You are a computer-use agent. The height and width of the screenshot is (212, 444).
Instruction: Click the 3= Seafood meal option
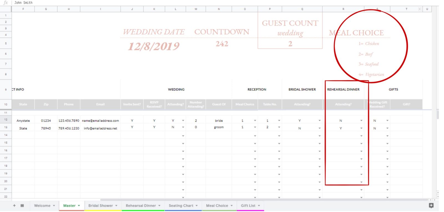point(369,64)
